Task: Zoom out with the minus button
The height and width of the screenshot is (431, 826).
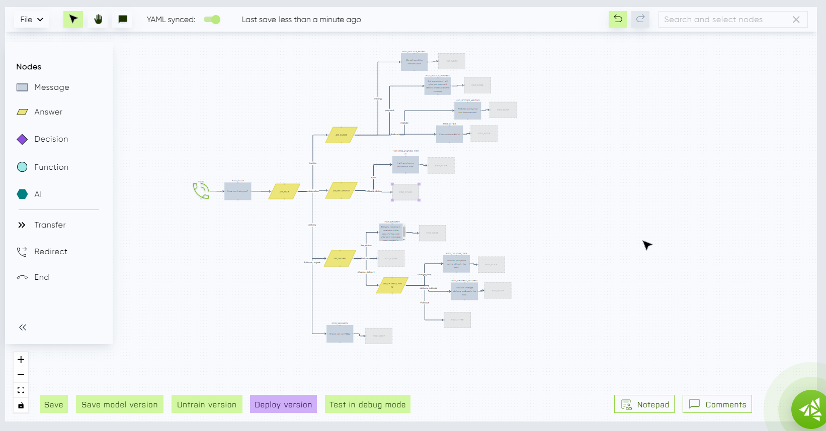Action: click(x=21, y=375)
